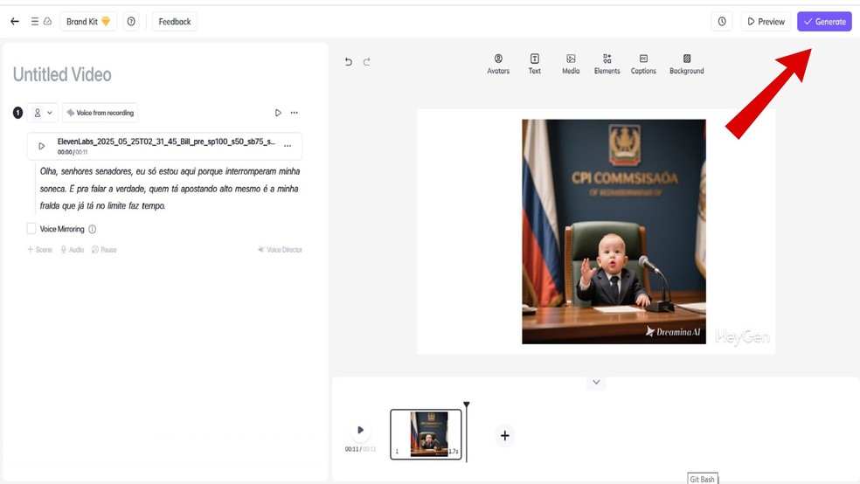Insert a Pause in the script
This screenshot has width=860, height=484.
pos(104,249)
